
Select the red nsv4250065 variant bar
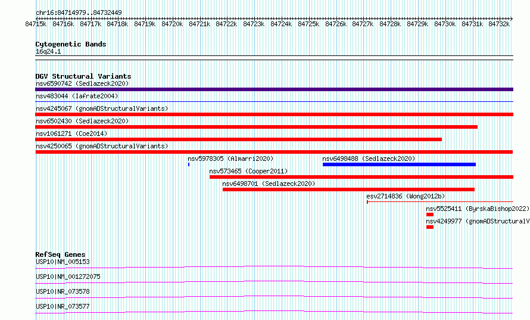click(x=274, y=152)
